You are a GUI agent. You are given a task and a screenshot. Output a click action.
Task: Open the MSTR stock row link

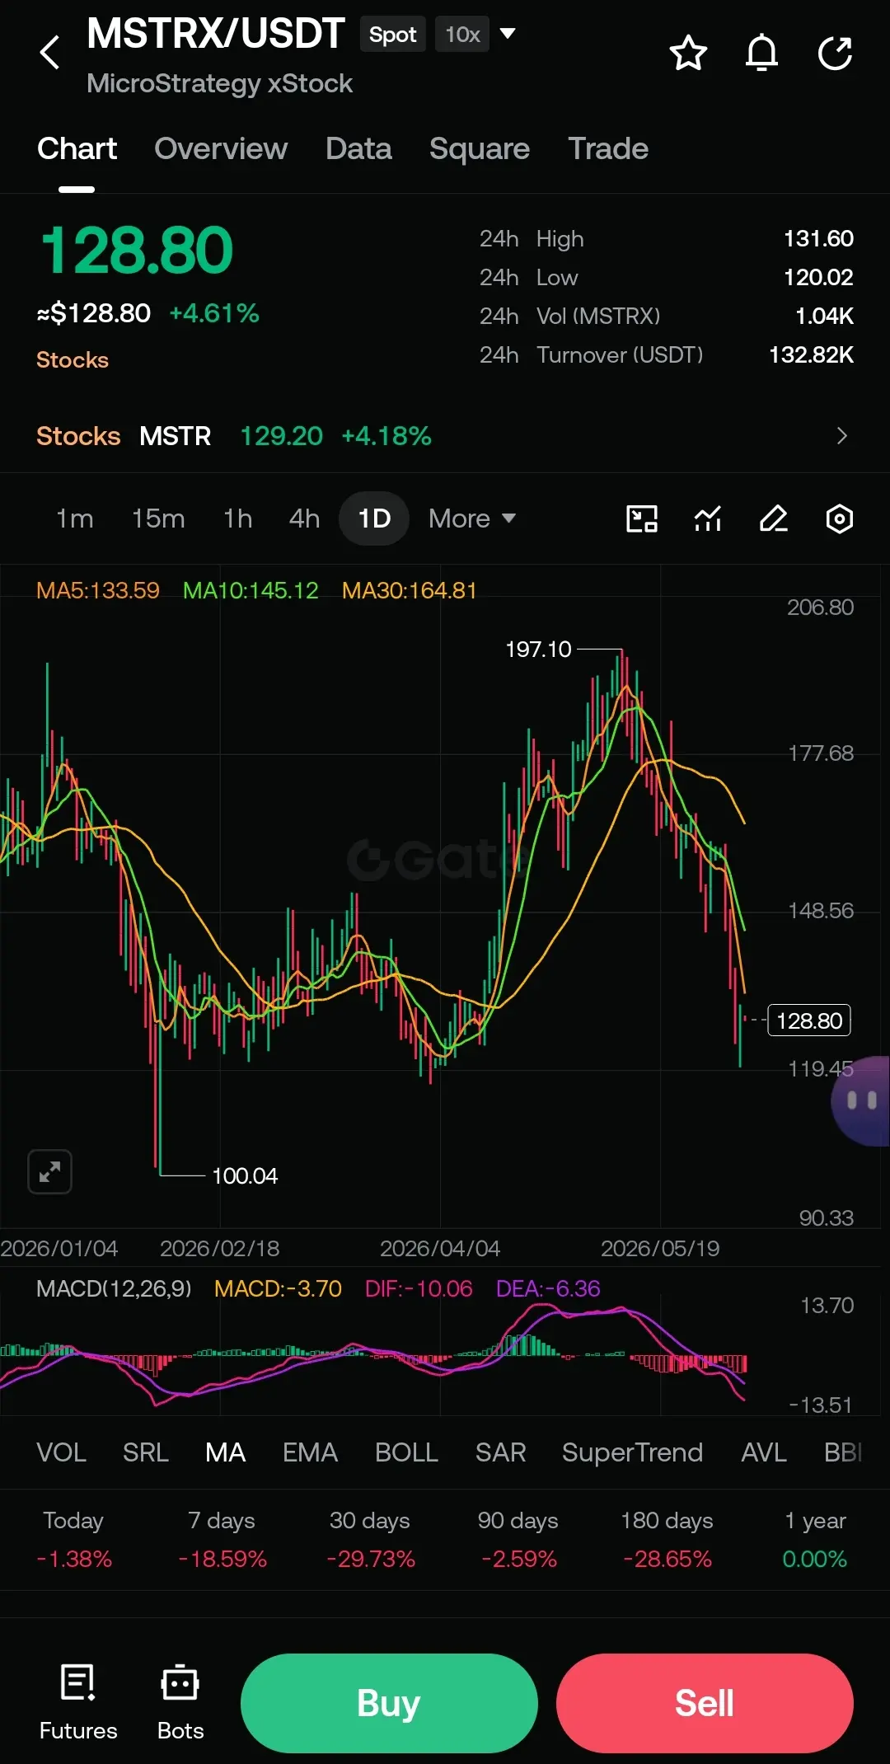pyautogui.click(x=445, y=435)
